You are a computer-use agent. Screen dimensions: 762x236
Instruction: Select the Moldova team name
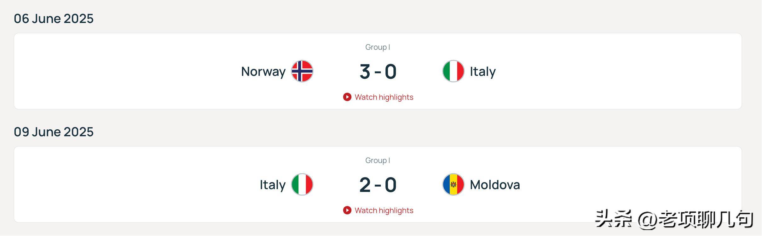pos(495,185)
